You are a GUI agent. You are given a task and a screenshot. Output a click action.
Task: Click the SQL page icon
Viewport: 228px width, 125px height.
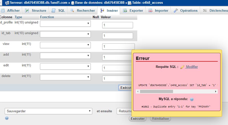coord(53,10)
